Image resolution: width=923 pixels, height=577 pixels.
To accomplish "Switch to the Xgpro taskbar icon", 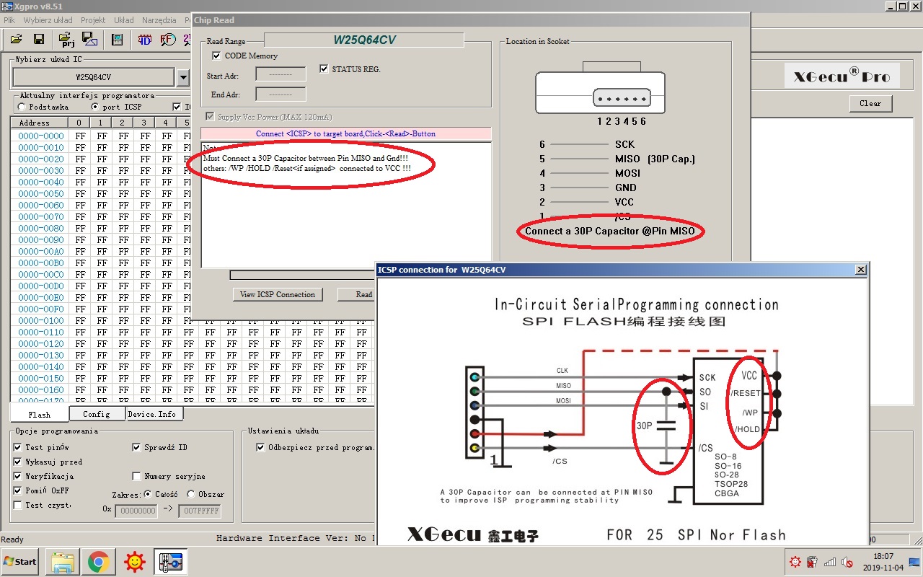I will coord(170,561).
